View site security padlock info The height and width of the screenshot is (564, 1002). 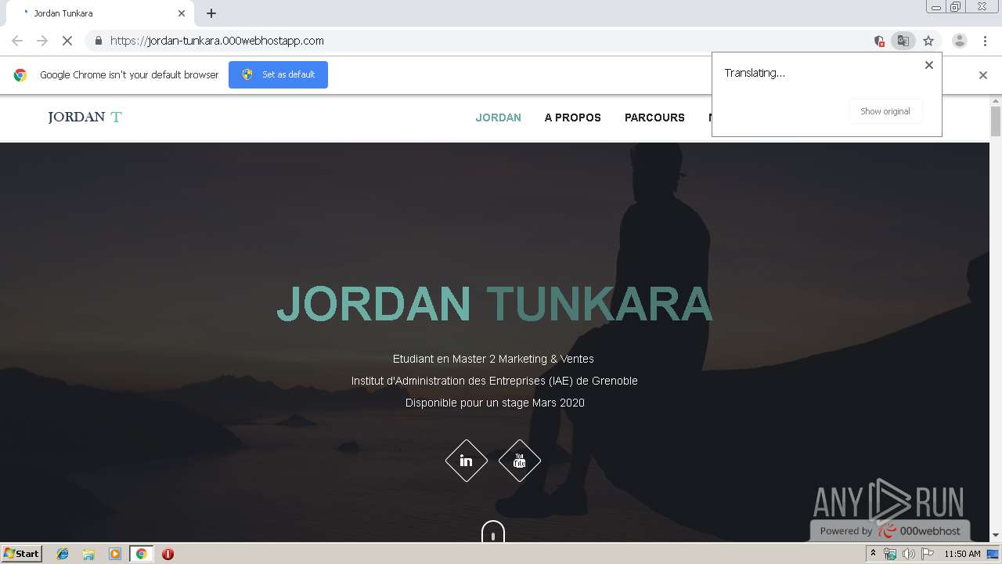click(x=98, y=41)
